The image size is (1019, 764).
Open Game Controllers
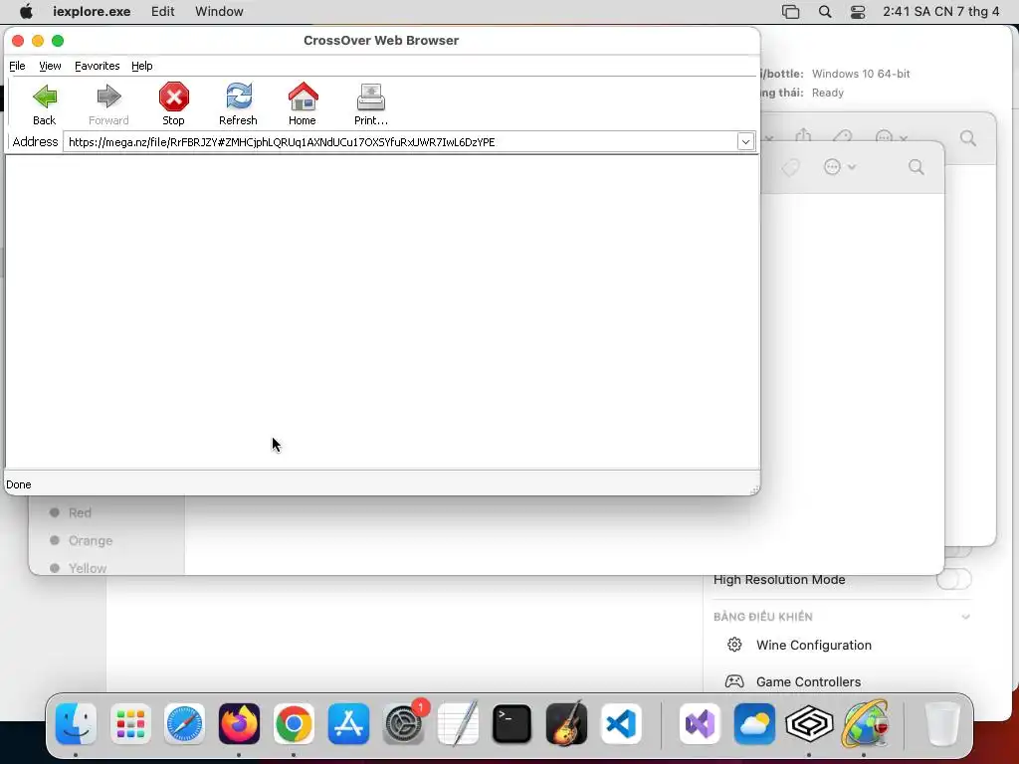[808, 681]
